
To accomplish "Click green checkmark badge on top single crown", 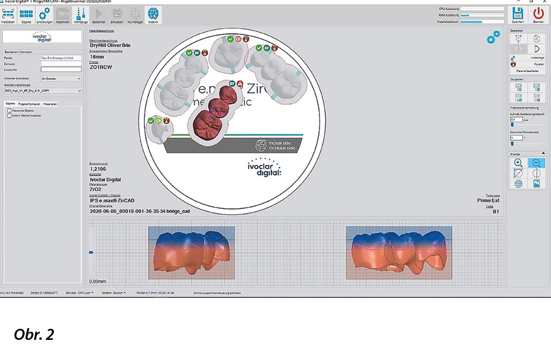I will pos(230,39).
